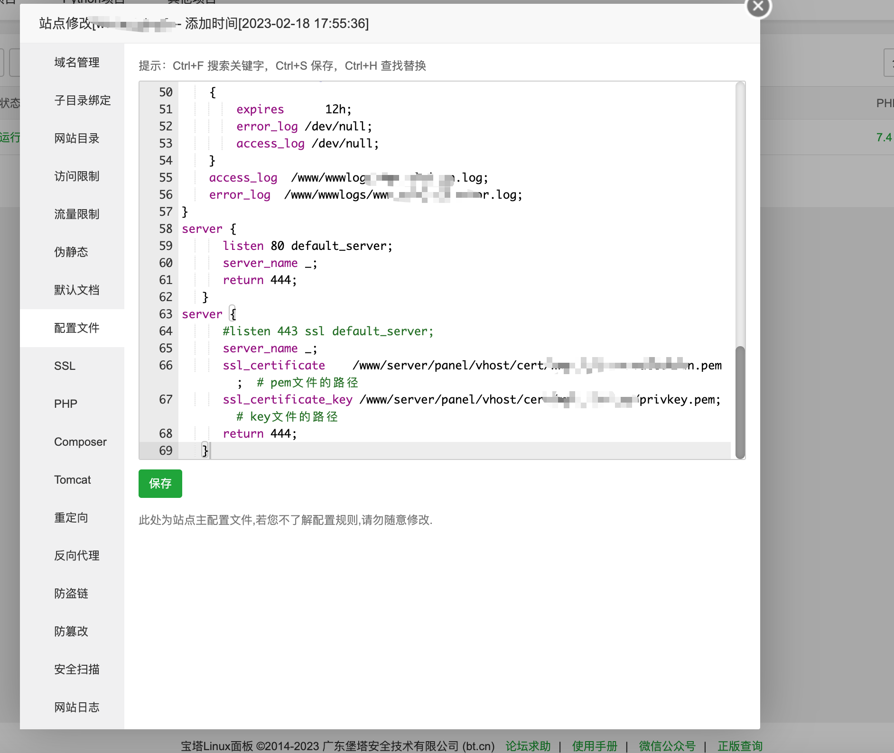Click 'server_name _;' on line 65

point(270,348)
